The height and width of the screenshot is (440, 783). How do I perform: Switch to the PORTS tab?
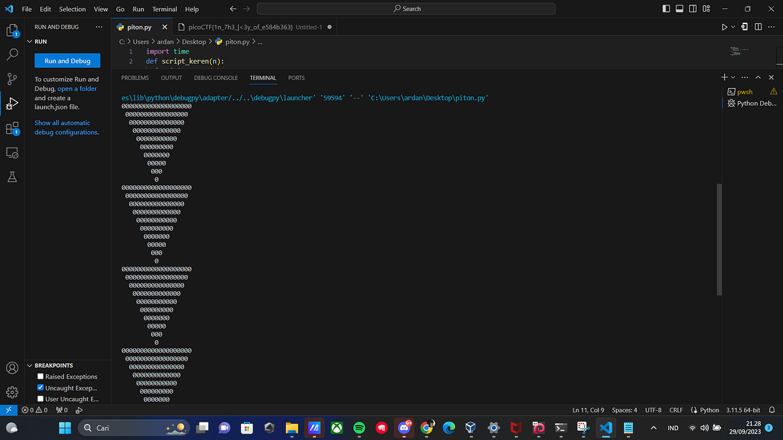pos(296,78)
